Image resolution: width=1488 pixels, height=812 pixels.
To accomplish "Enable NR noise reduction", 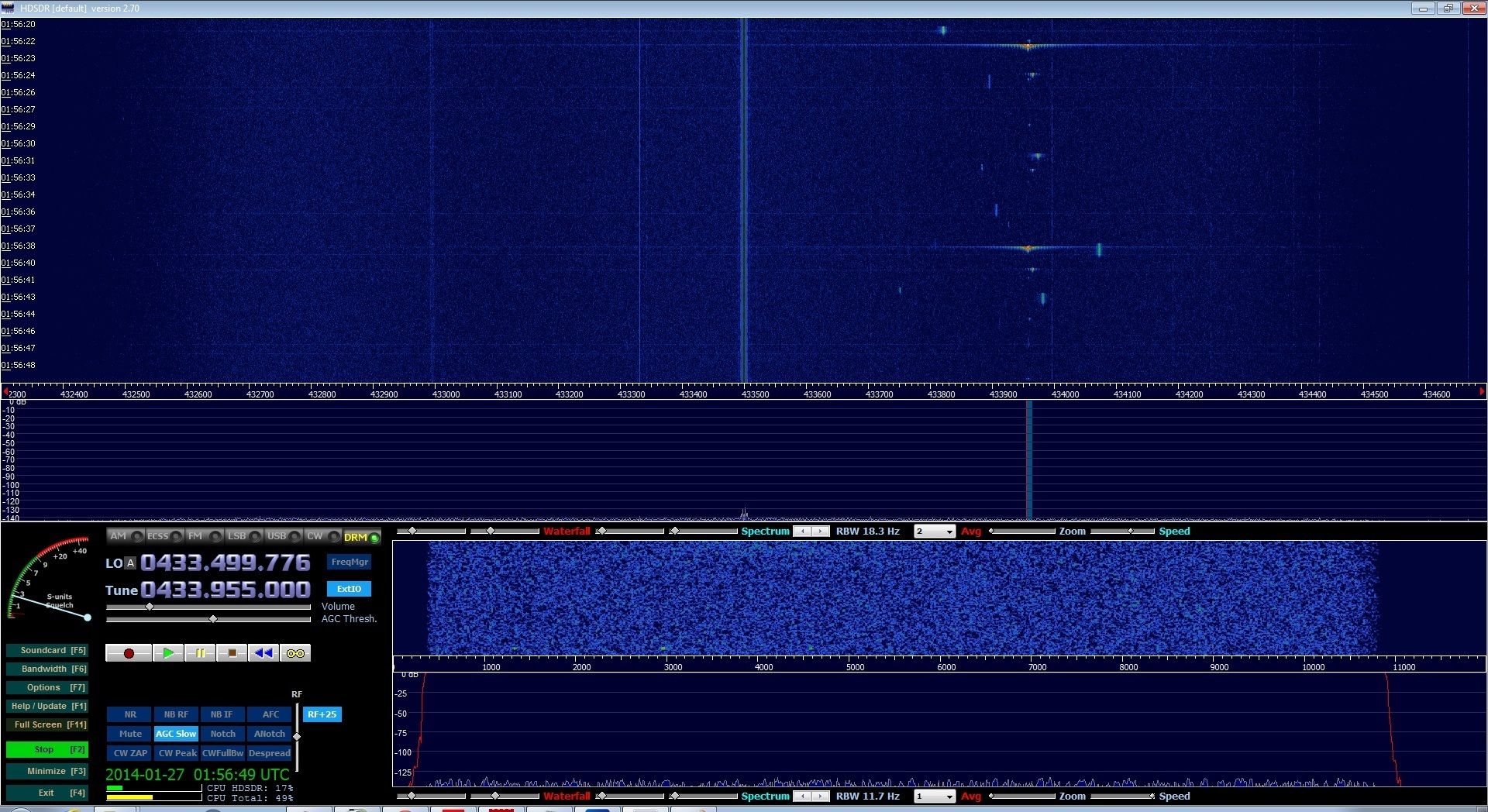I will tap(130, 714).
